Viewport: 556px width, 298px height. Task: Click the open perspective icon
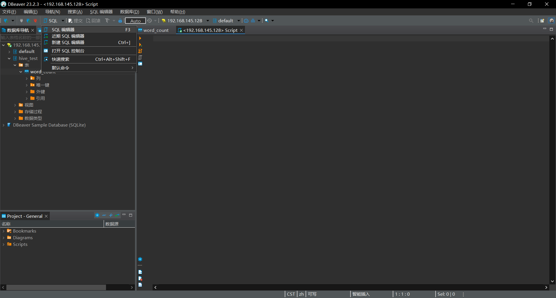[x=542, y=21]
